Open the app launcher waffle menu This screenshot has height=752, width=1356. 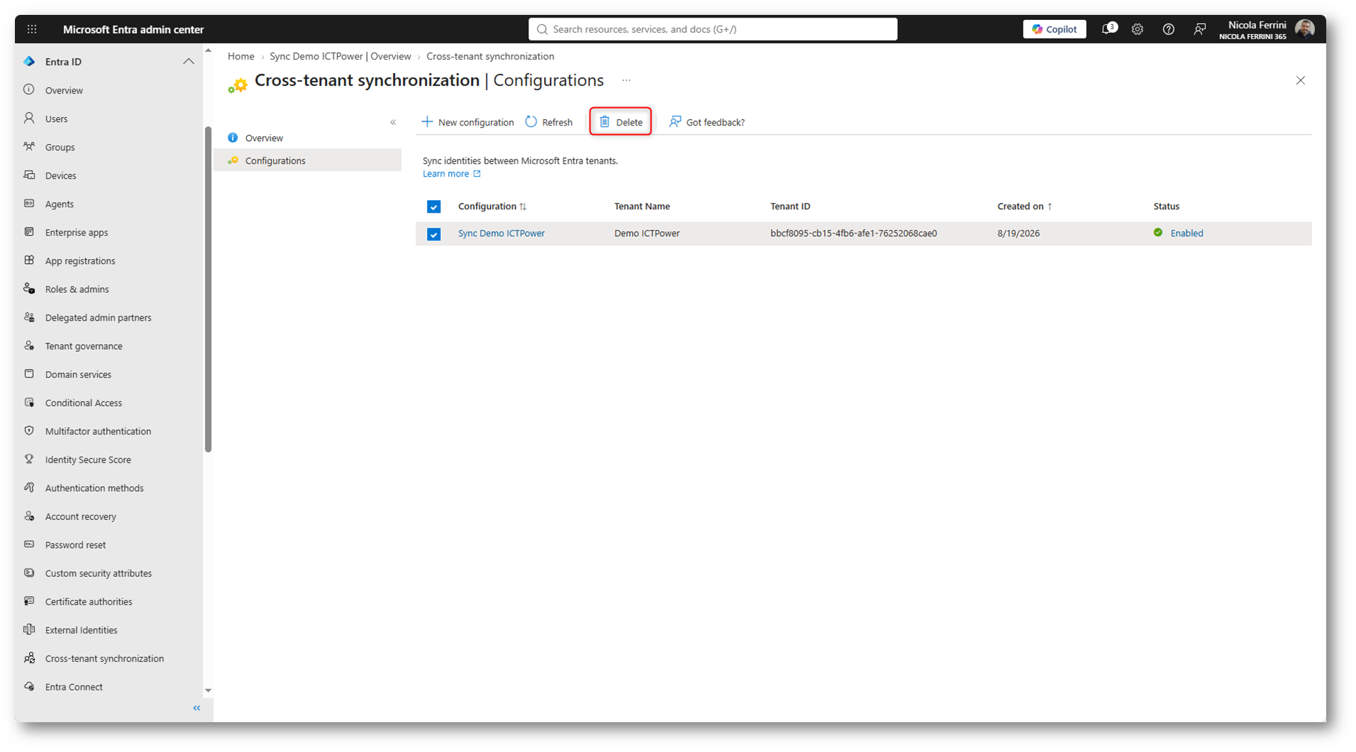pyautogui.click(x=32, y=29)
